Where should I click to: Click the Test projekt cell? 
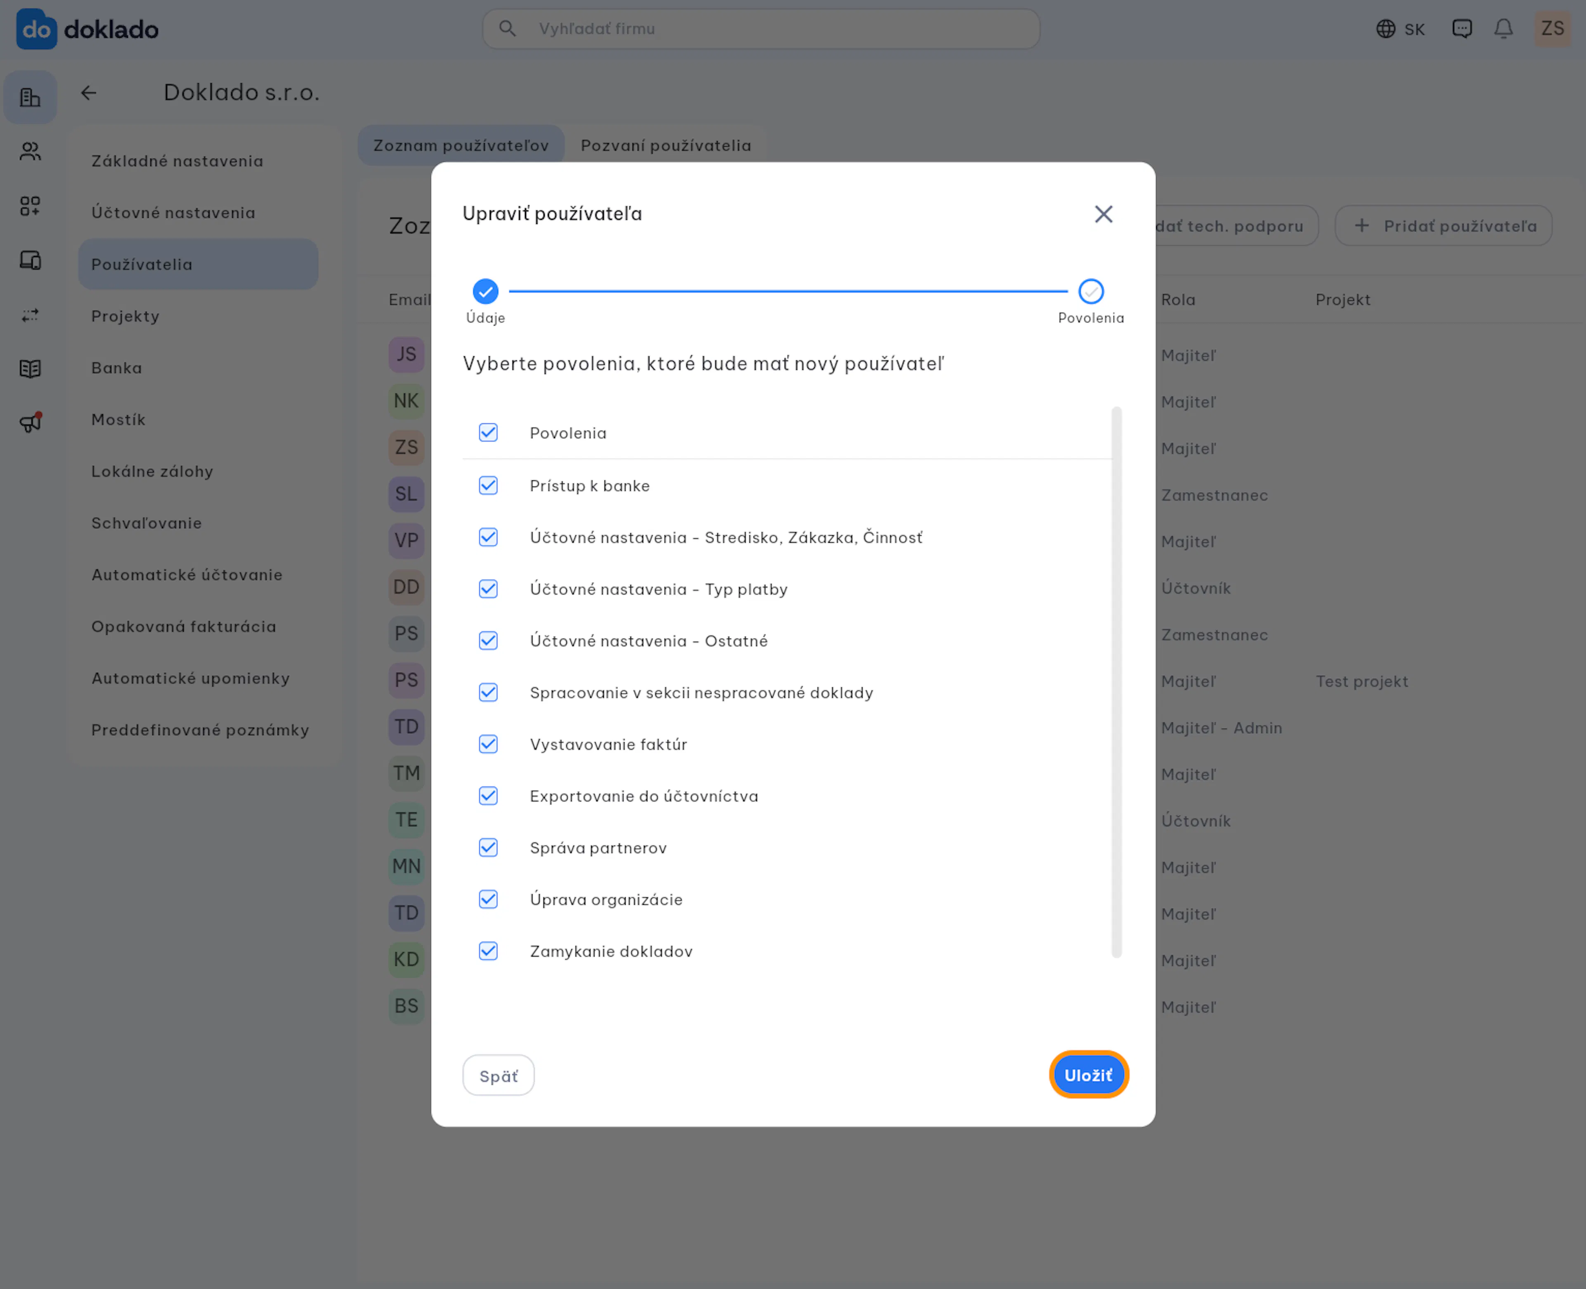click(1362, 681)
